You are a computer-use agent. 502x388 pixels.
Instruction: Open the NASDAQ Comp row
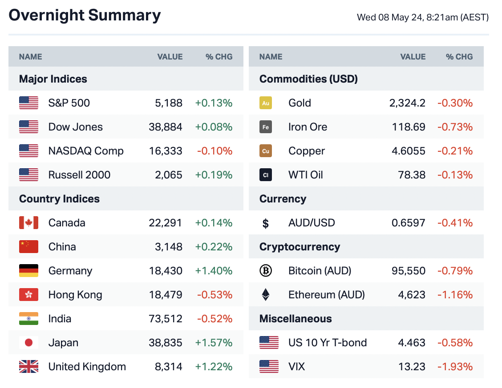click(x=86, y=151)
